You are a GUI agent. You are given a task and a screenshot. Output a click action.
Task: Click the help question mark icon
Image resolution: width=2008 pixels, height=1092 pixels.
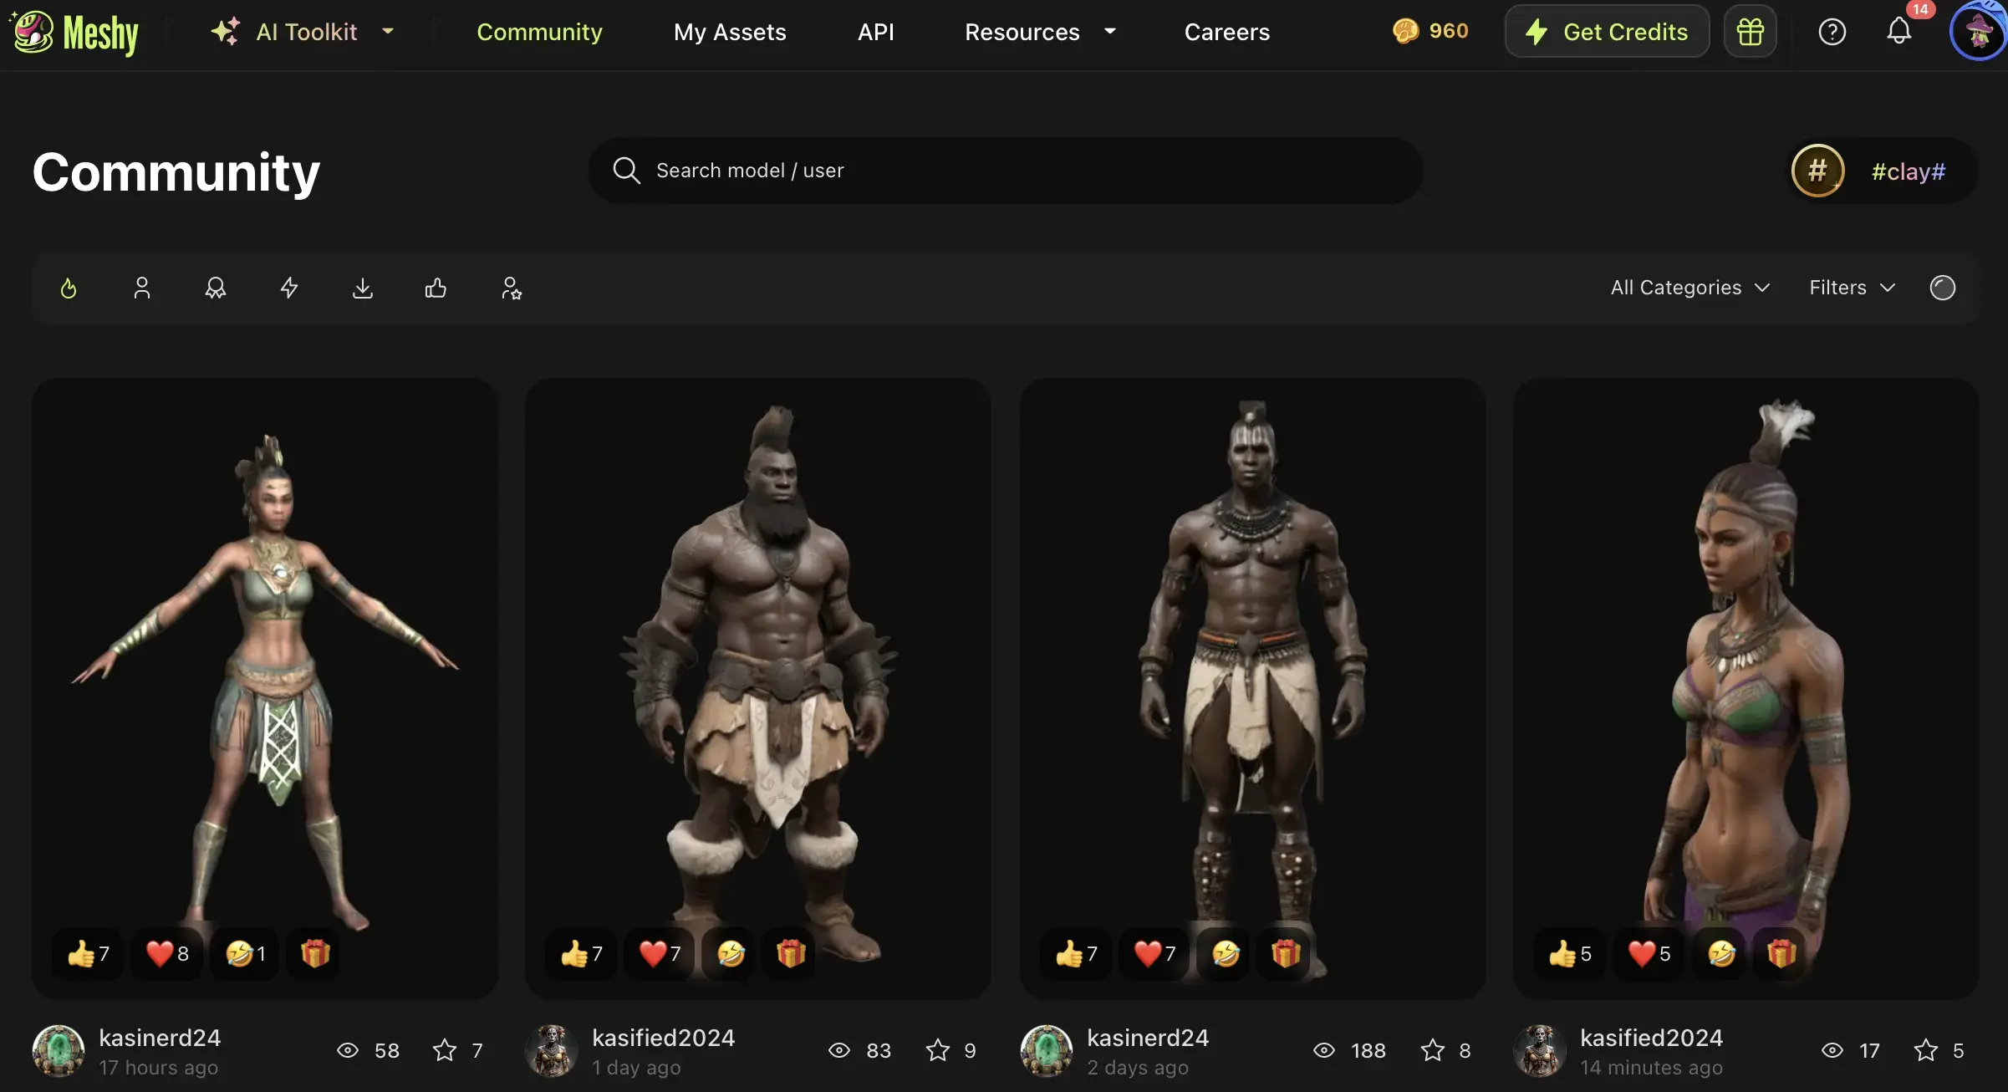click(x=1832, y=32)
